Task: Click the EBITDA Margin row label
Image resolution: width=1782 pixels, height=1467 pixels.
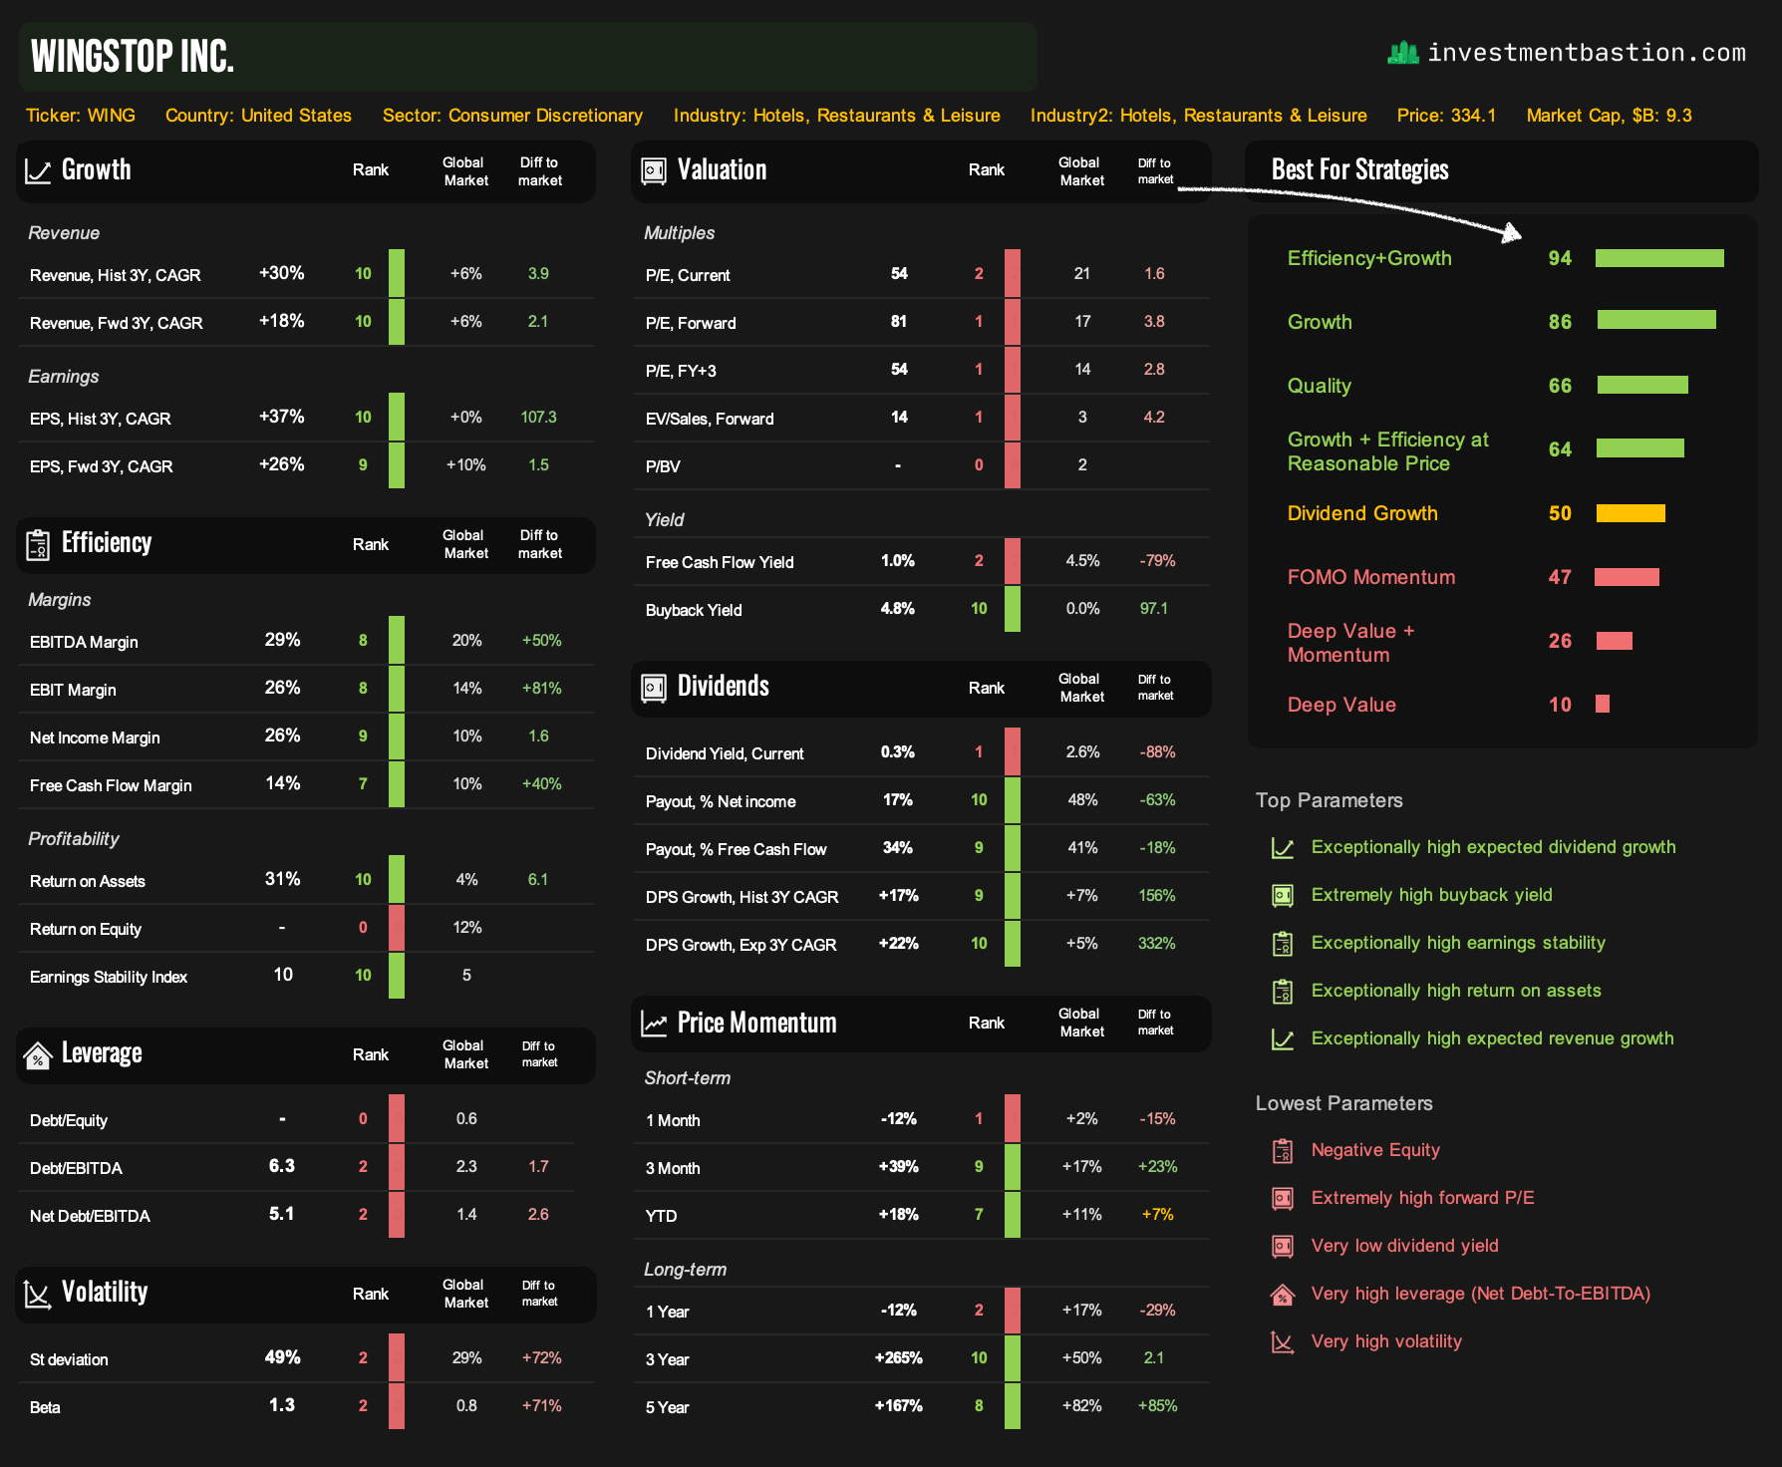Action: [x=84, y=642]
